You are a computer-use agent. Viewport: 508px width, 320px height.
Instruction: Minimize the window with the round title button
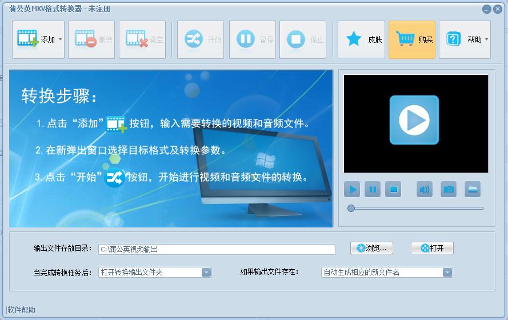click(x=487, y=9)
